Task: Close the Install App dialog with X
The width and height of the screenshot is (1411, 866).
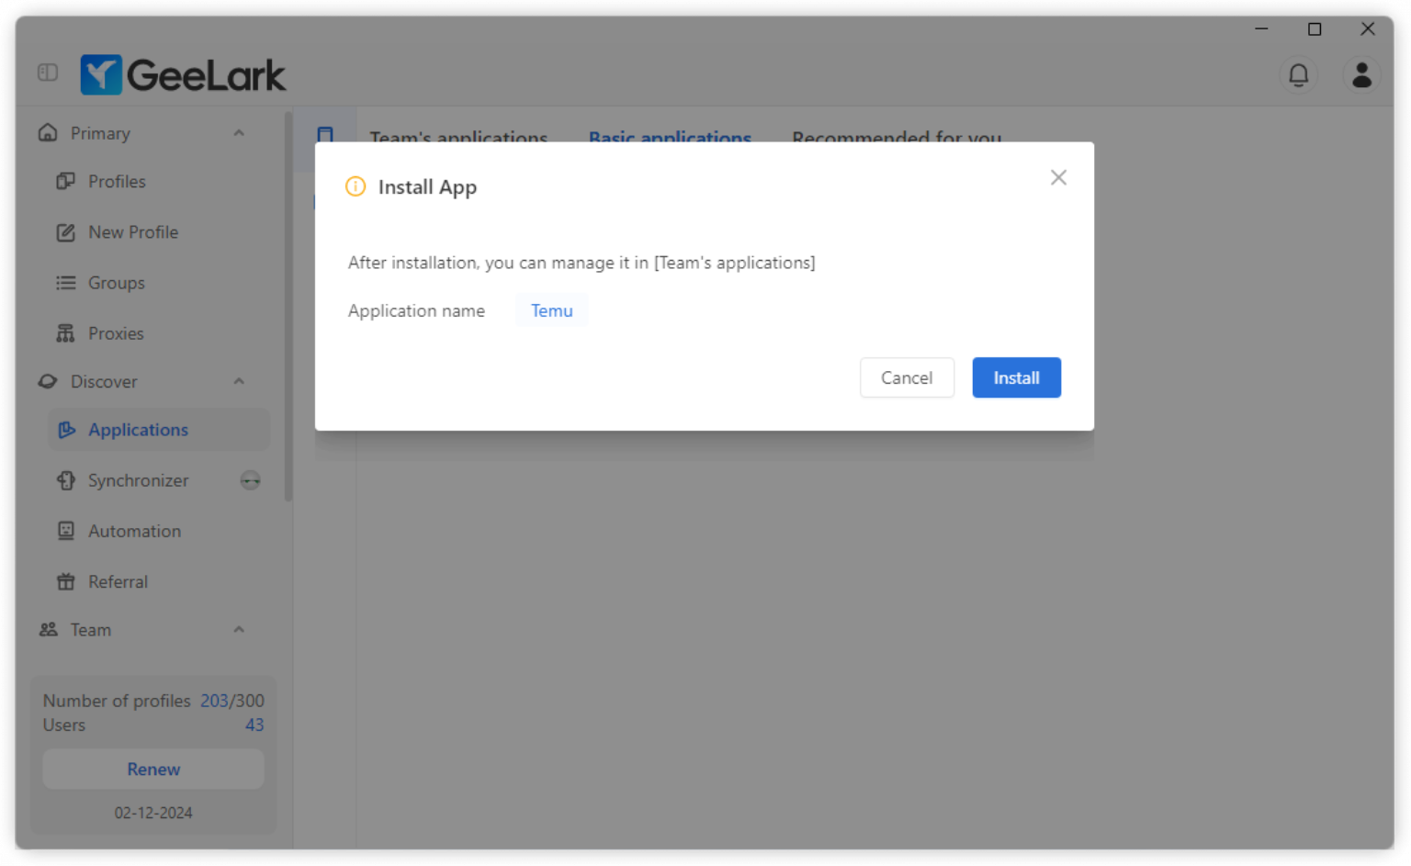Action: click(1058, 177)
